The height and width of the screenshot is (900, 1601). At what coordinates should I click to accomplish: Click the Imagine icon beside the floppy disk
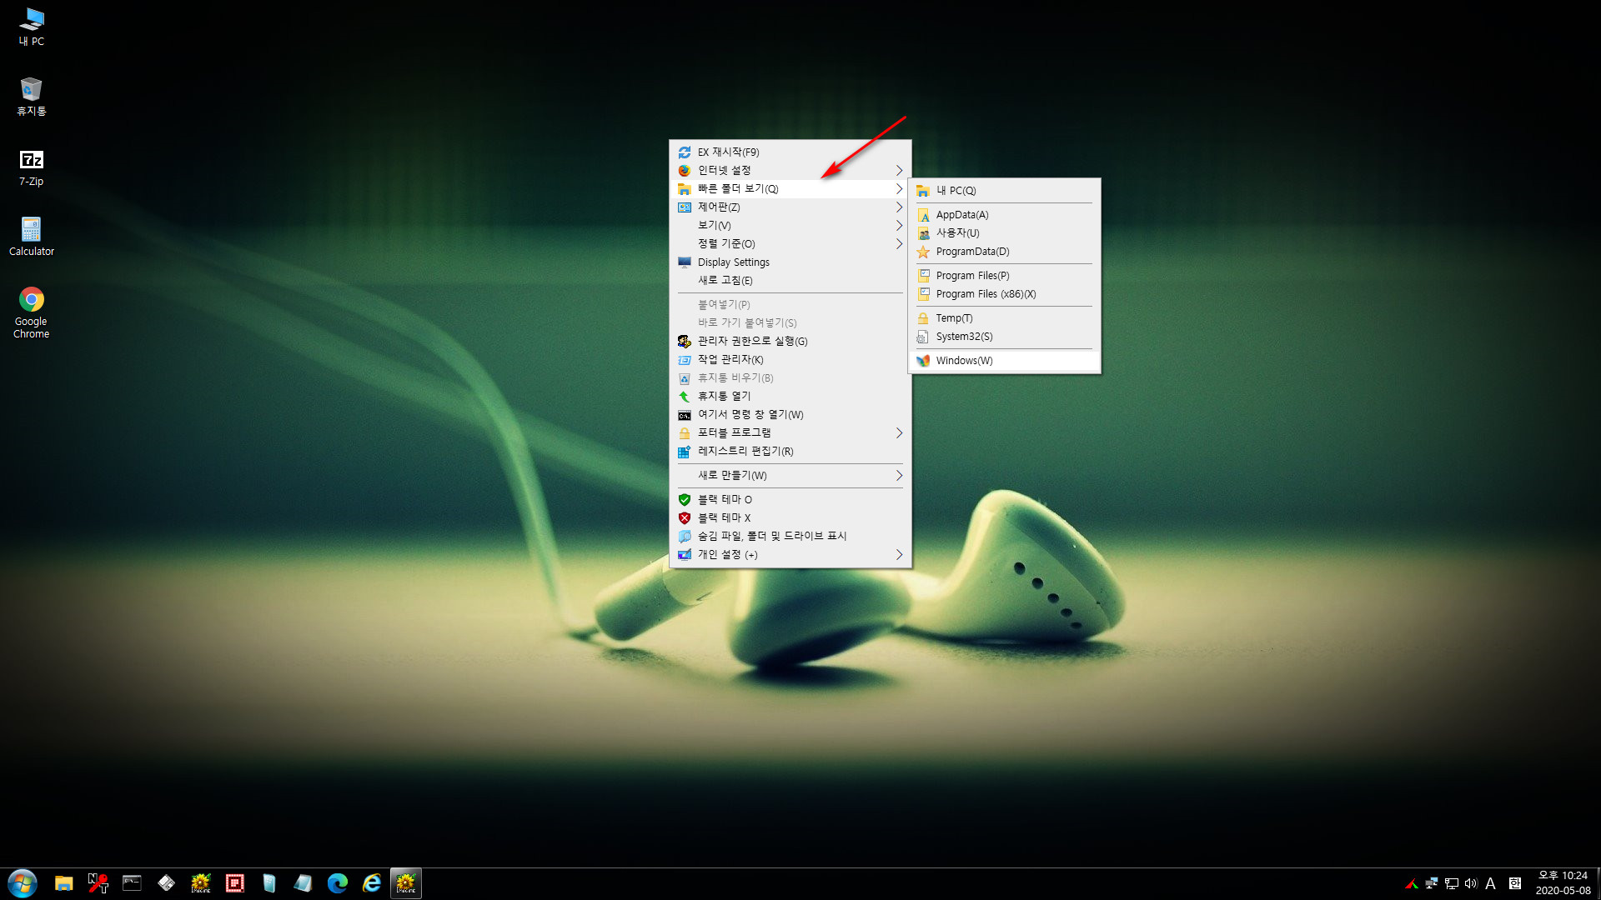(201, 883)
